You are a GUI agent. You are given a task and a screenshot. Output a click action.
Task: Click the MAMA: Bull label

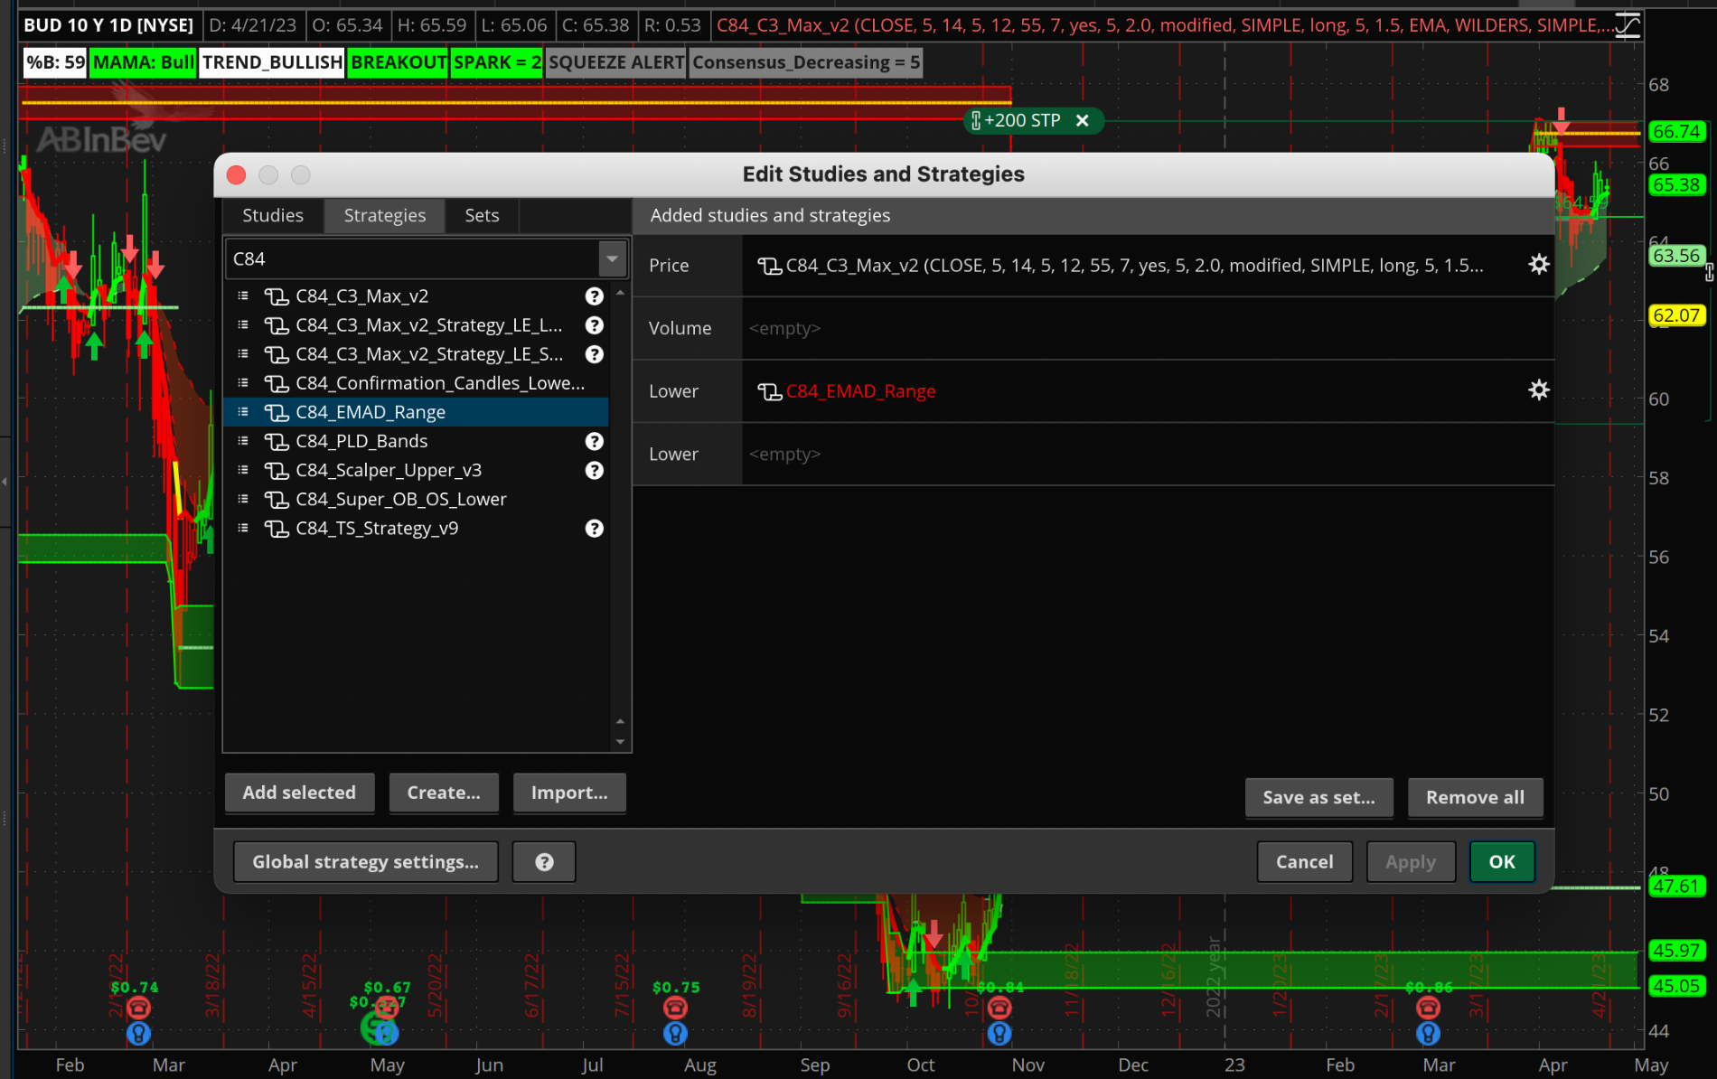[x=144, y=62]
